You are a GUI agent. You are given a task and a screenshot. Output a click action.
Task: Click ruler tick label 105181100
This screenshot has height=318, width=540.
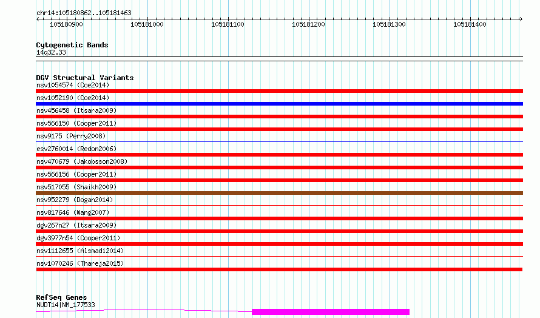[228, 24]
